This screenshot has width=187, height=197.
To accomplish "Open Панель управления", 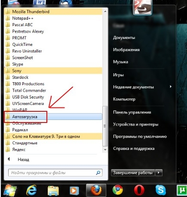I will (132, 112).
